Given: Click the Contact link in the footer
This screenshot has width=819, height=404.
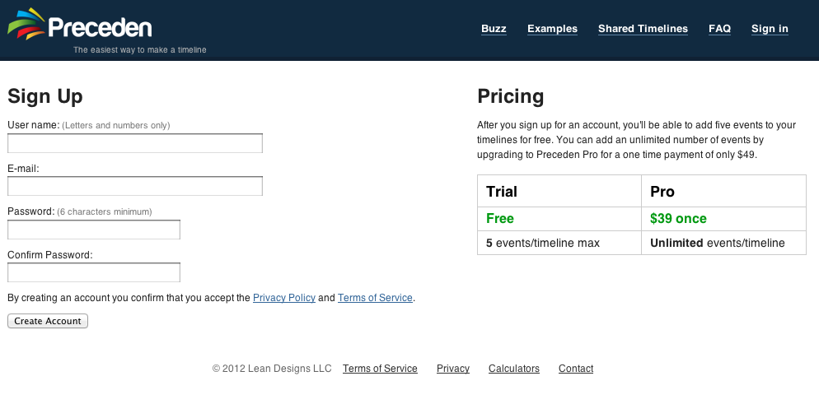Looking at the screenshot, I should click(x=576, y=369).
